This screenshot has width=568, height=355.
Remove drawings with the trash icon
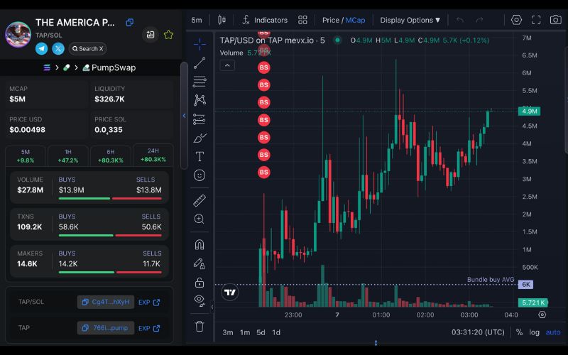click(x=200, y=326)
